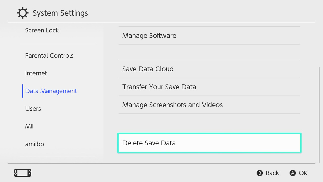Open the Screen Lock settings
323x182 pixels.
(42, 30)
